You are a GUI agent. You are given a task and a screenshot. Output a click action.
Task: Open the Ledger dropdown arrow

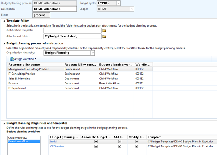click(x=132, y=9)
